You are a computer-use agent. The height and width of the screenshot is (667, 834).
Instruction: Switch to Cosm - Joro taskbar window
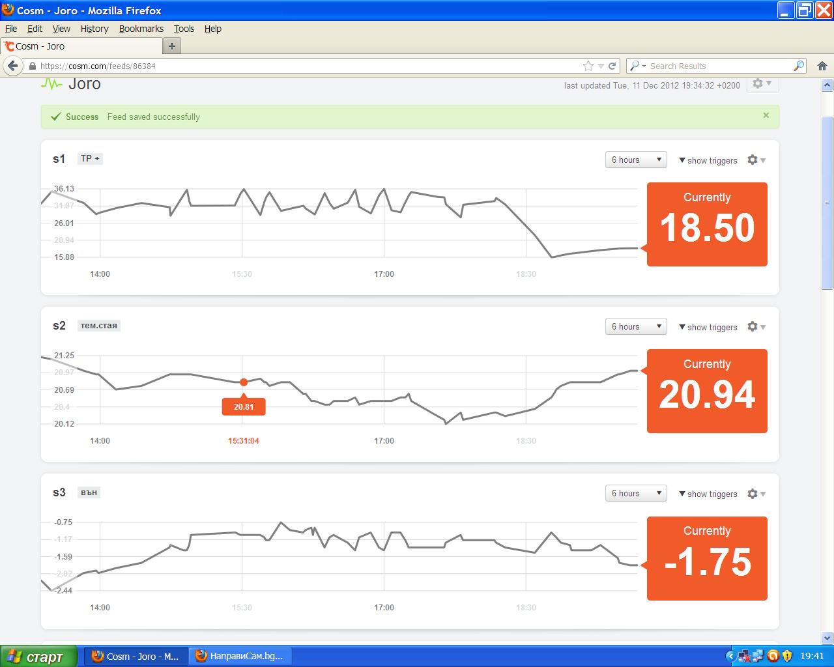(136, 656)
